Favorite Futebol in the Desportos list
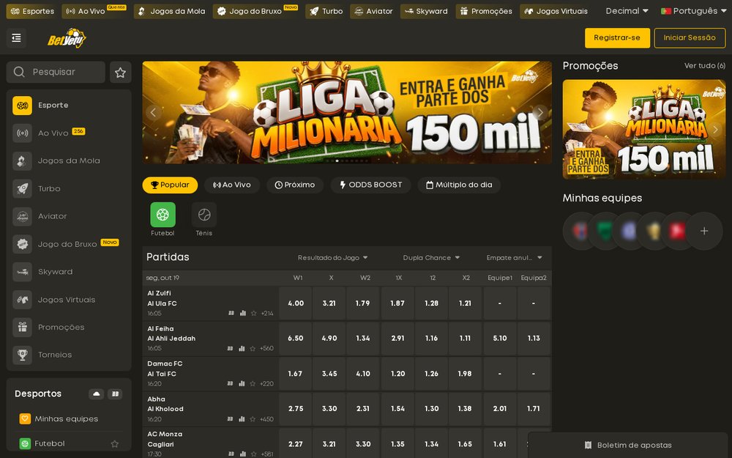The height and width of the screenshot is (458, 732). pyautogui.click(x=115, y=444)
